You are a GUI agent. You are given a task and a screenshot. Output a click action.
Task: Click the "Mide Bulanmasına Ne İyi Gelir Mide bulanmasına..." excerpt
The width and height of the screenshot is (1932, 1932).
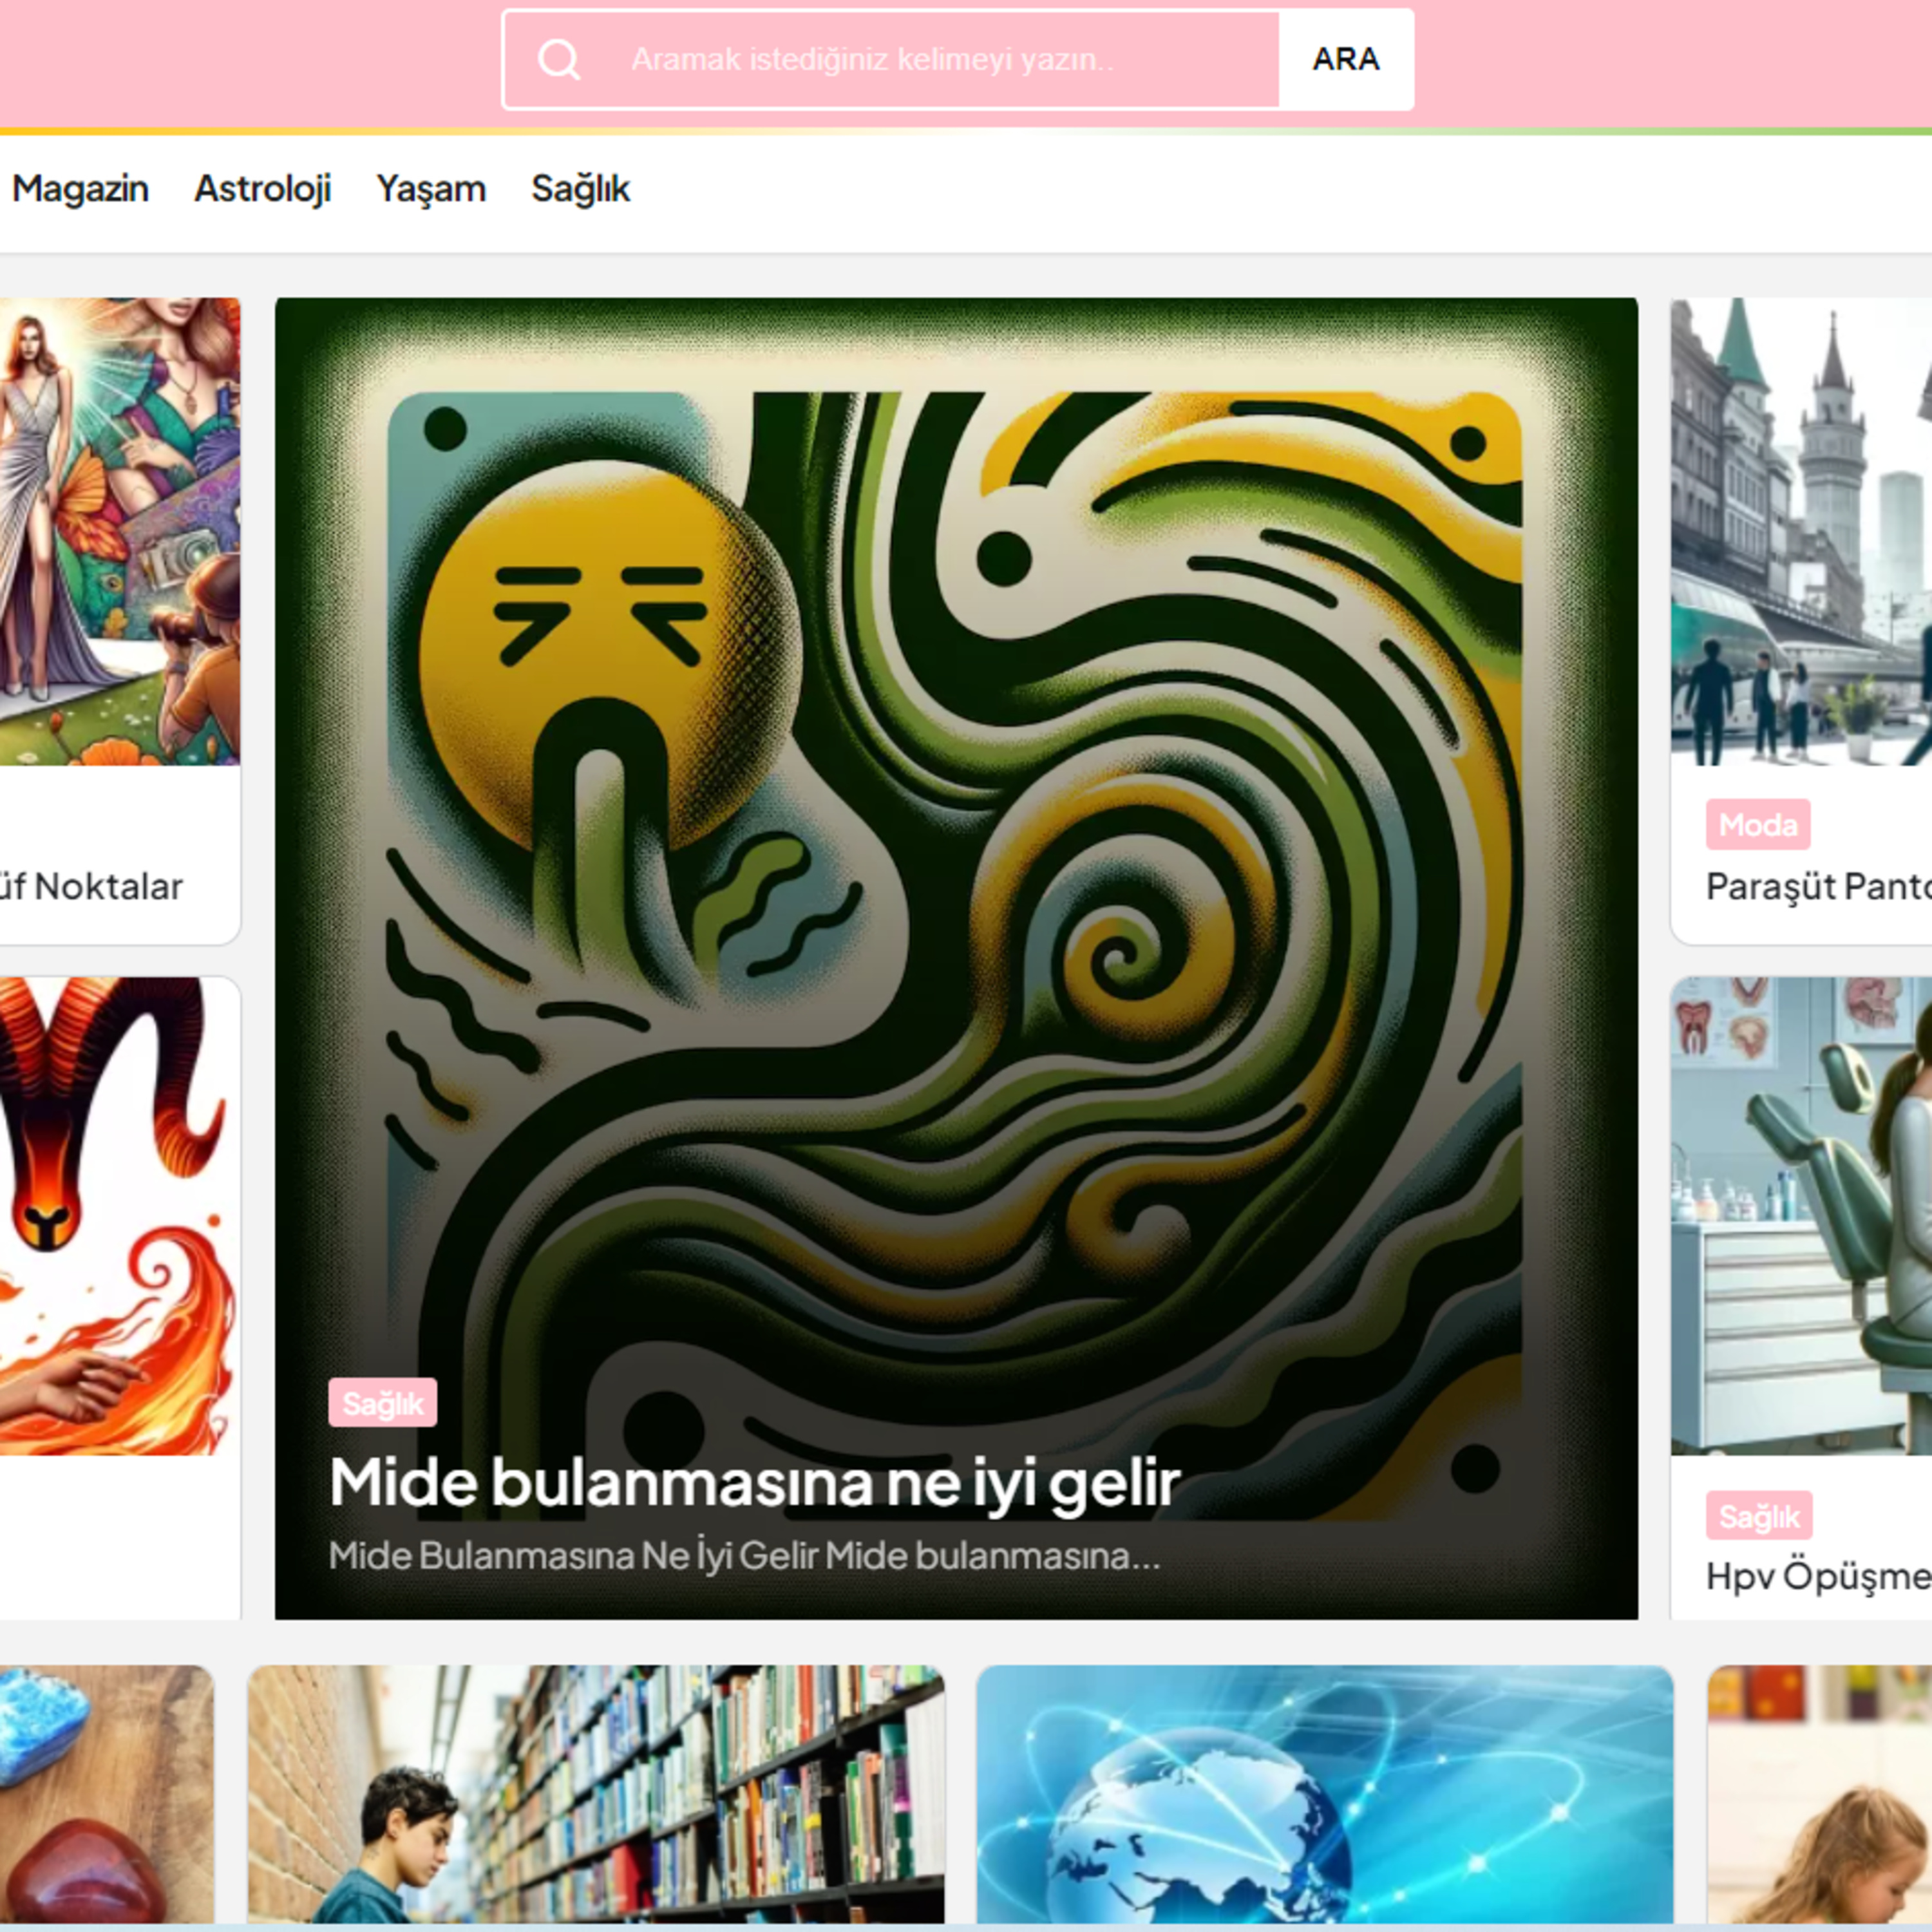[x=744, y=1556]
